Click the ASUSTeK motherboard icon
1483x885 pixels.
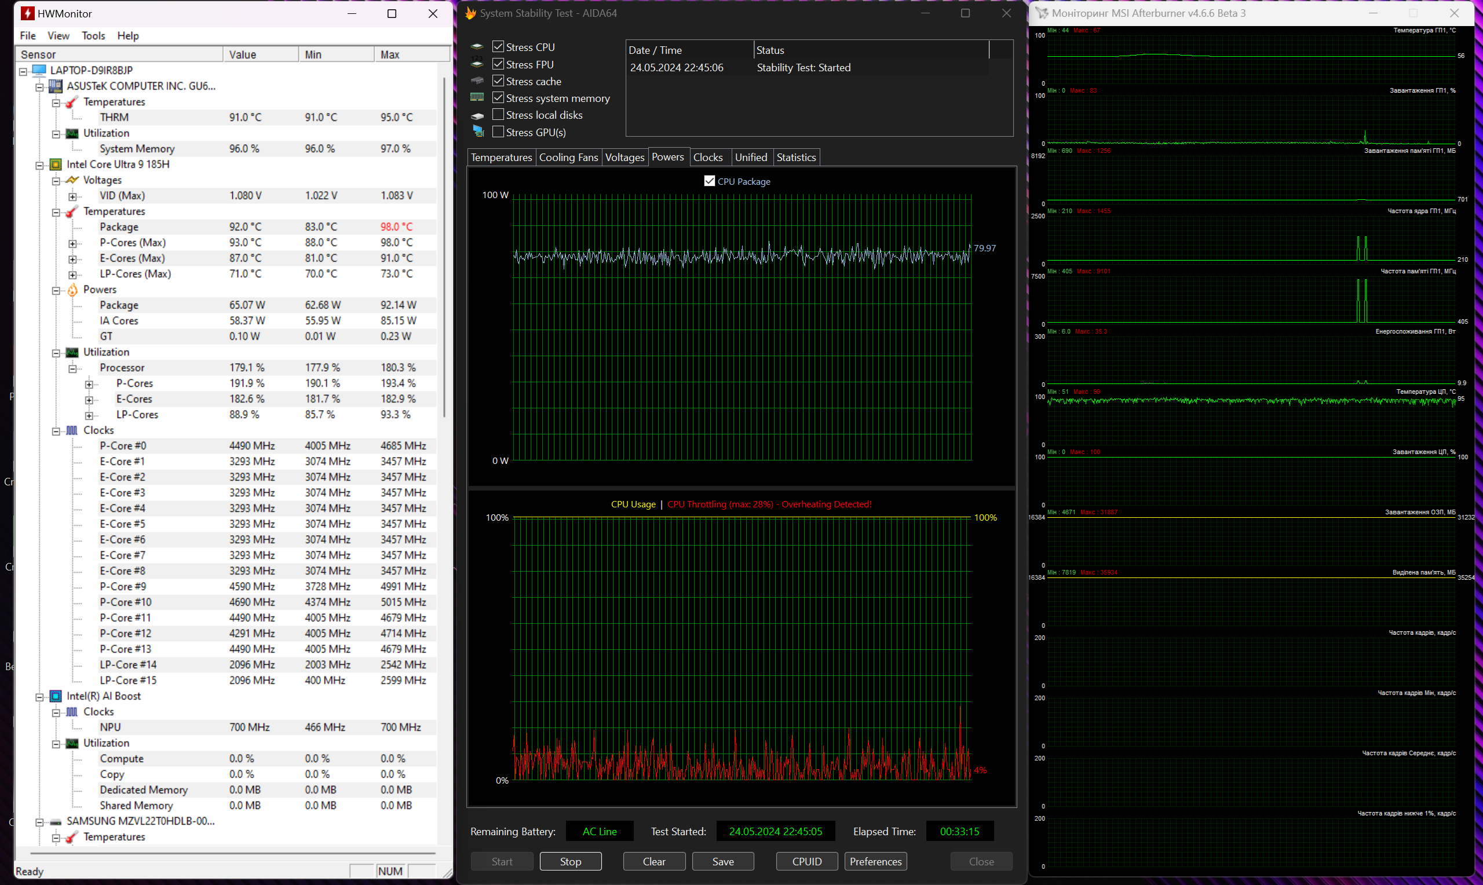click(56, 86)
